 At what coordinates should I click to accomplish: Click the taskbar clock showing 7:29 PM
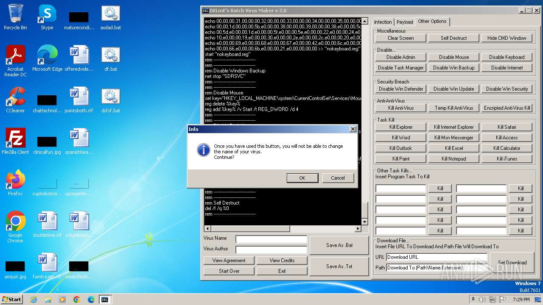click(x=521, y=299)
